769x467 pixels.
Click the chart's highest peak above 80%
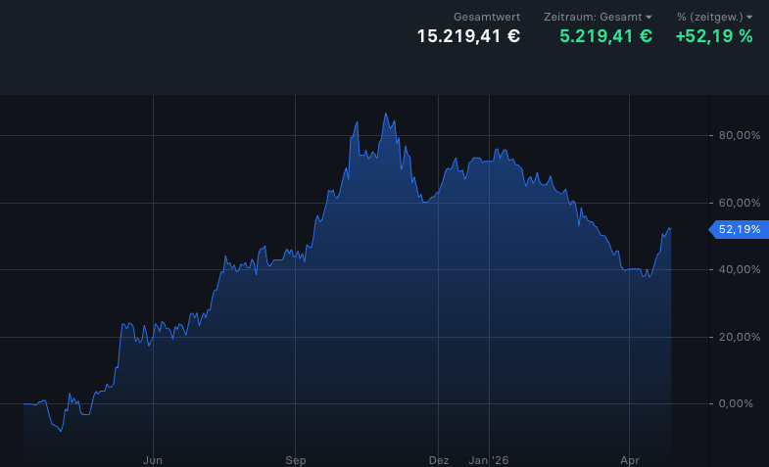tap(386, 115)
